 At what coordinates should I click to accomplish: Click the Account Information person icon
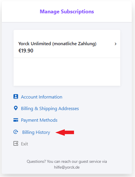pyautogui.click(x=16, y=97)
